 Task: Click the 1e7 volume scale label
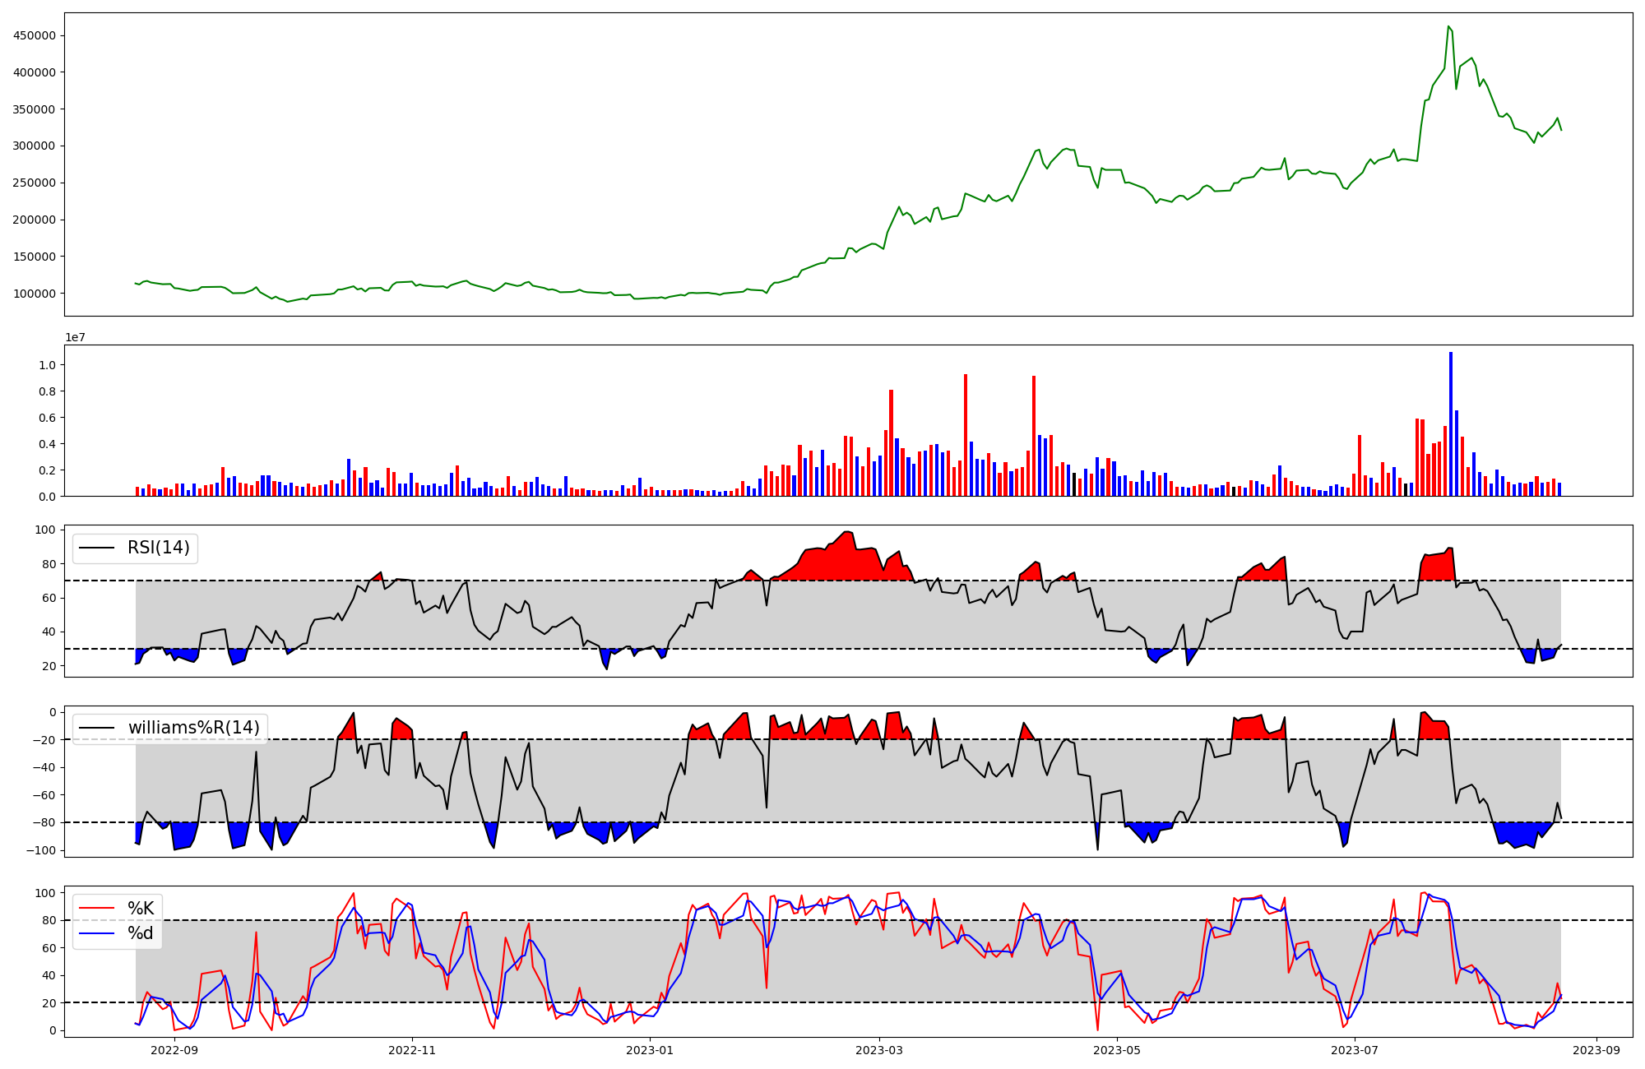[75, 338]
